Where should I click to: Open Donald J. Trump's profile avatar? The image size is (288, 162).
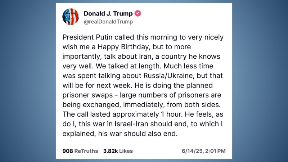[x=71, y=17]
